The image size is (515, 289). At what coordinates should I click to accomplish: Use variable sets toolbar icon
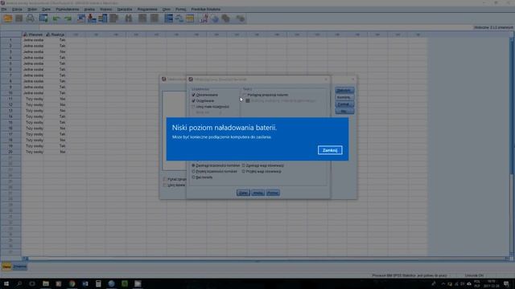[x=215, y=18]
